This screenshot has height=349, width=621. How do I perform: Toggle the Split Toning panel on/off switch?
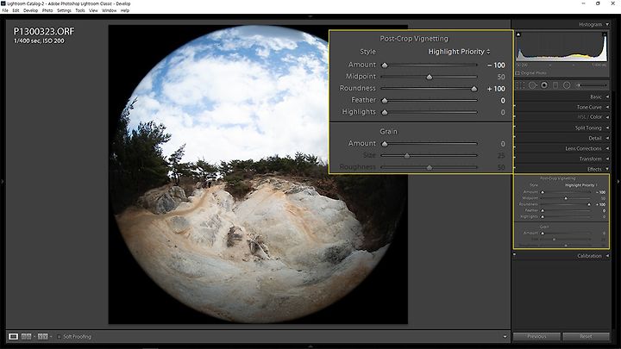514,127
